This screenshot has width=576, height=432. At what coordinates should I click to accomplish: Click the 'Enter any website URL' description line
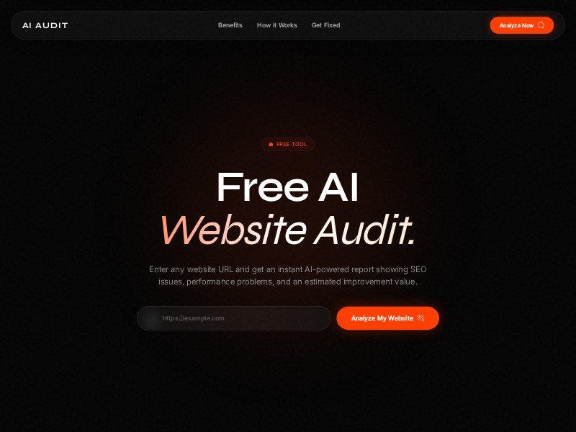(x=287, y=269)
